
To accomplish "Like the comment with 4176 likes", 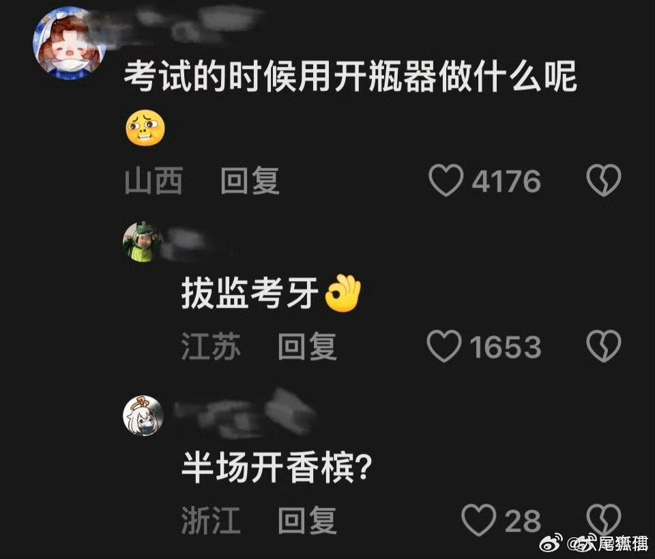I will click(x=446, y=180).
